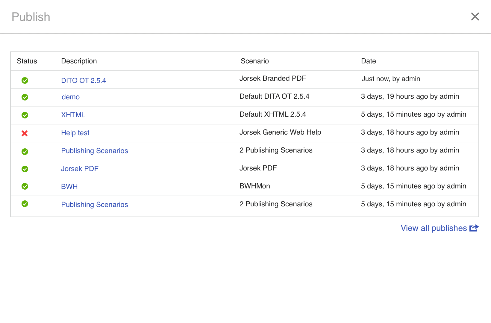This screenshot has height=323, width=491.
Task: Click the Help test row date cell
Action: point(410,132)
